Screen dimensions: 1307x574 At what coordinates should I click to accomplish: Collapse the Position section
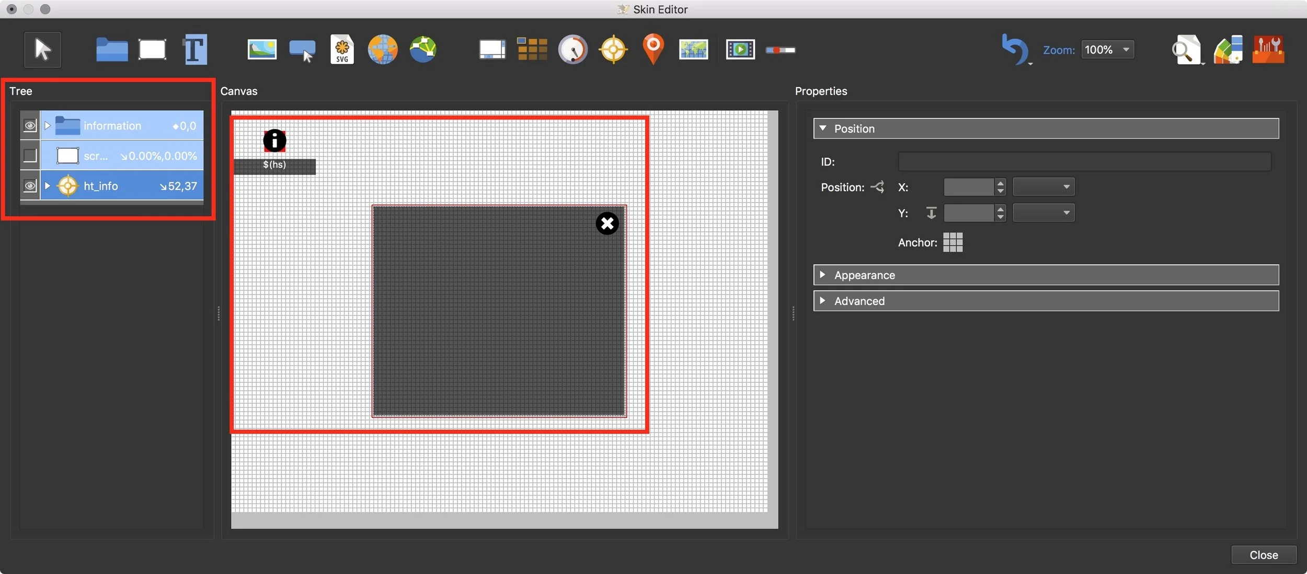click(x=823, y=128)
